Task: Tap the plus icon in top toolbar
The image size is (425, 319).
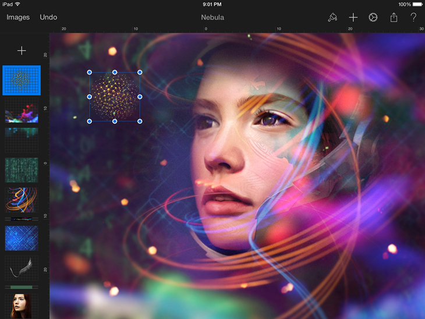Action: point(353,17)
